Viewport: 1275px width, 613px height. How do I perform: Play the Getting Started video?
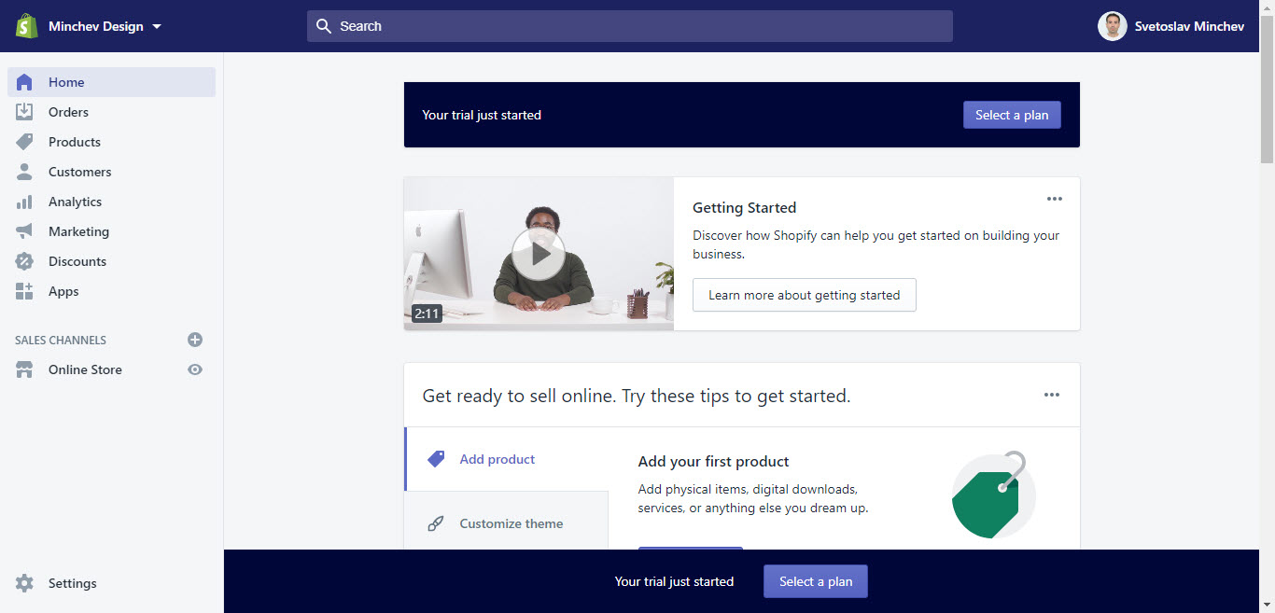[539, 254]
